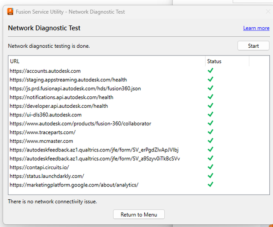Click the Fusion app icon in title bar
Screen dimensions: 273x227
point(10,11)
